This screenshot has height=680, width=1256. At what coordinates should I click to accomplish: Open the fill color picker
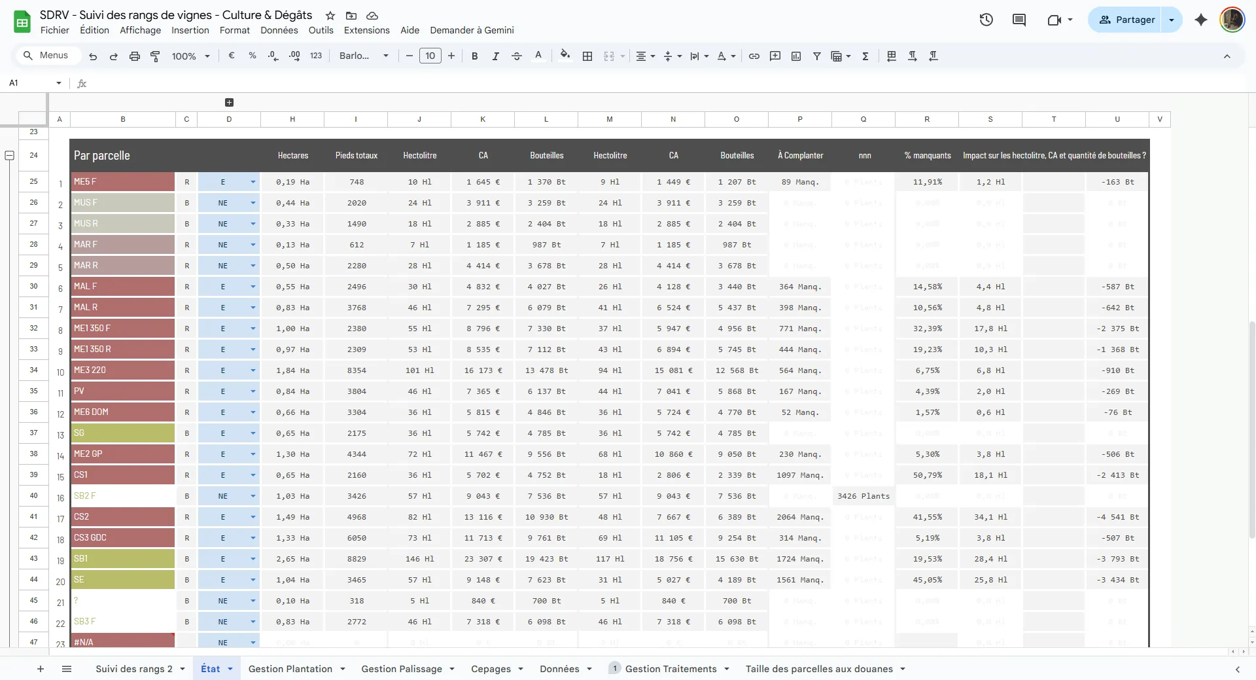click(565, 56)
